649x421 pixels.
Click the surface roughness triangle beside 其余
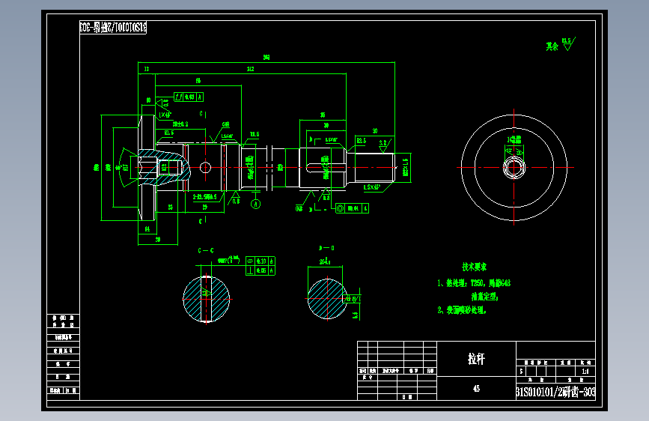point(568,44)
